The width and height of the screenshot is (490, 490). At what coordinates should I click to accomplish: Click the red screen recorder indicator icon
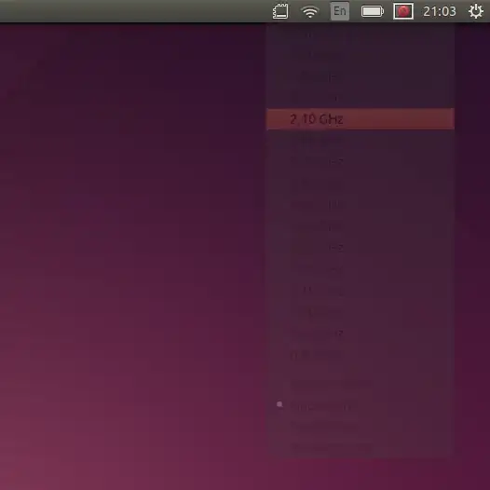pyautogui.click(x=403, y=11)
